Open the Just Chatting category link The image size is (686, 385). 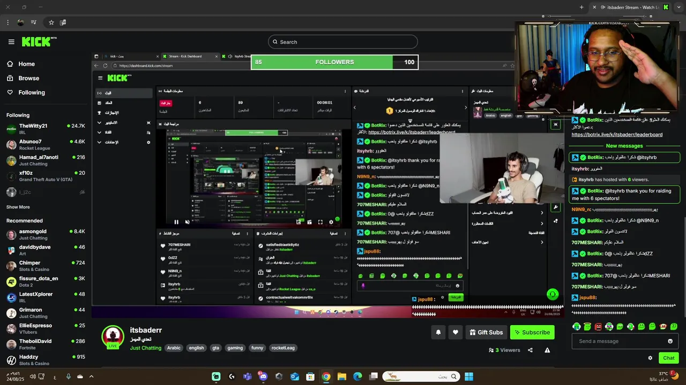[145, 348]
